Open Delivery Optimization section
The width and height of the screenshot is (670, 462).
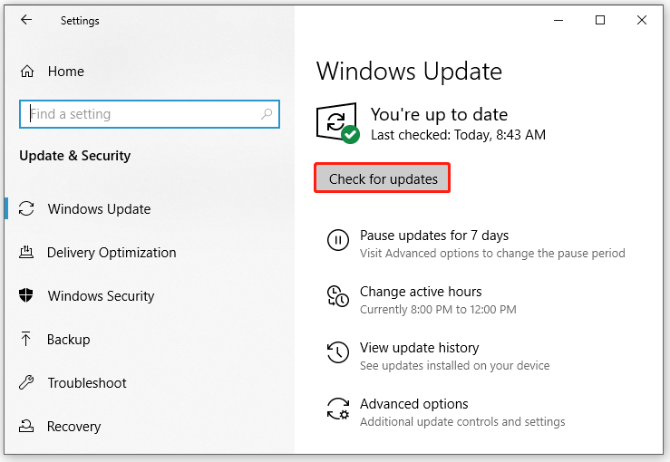[x=112, y=253]
